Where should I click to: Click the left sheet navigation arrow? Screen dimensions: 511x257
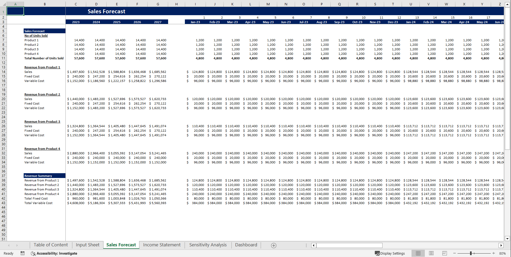pos(9,245)
